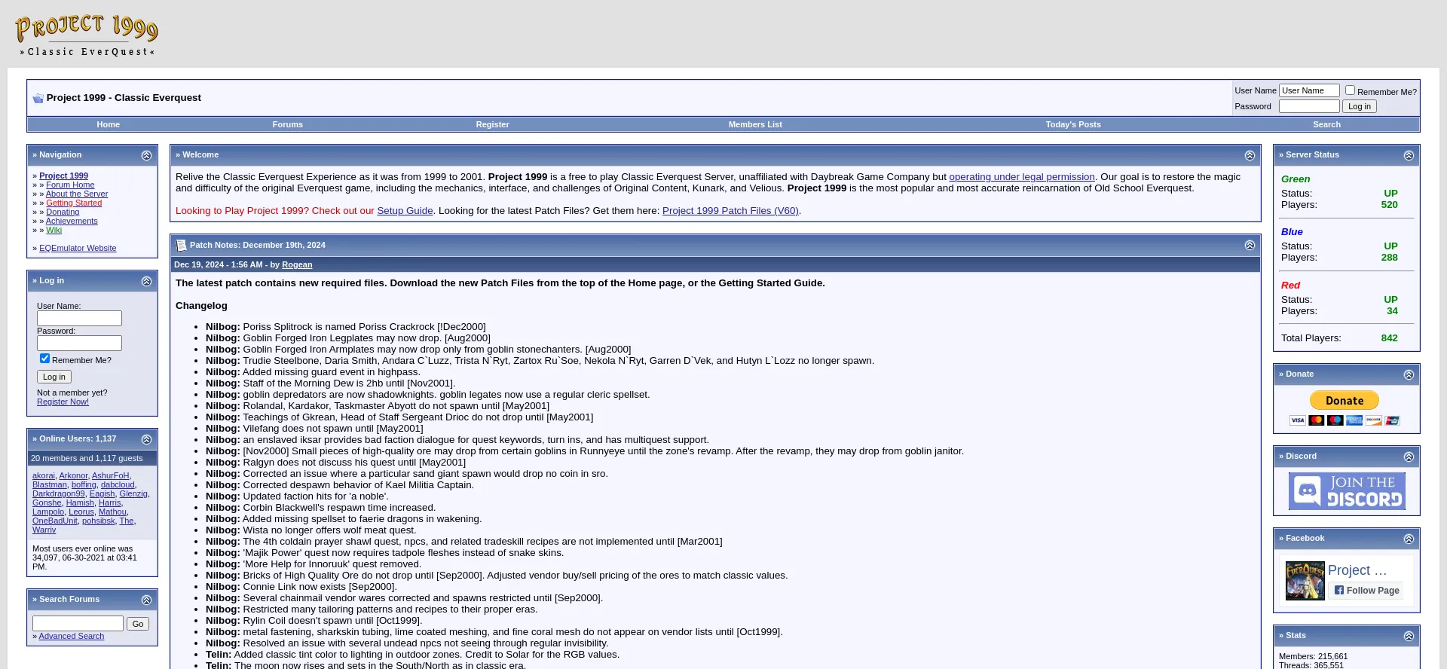Click the PayPal Donate button
Viewport: 1447px width, 669px height.
[1345, 401]
